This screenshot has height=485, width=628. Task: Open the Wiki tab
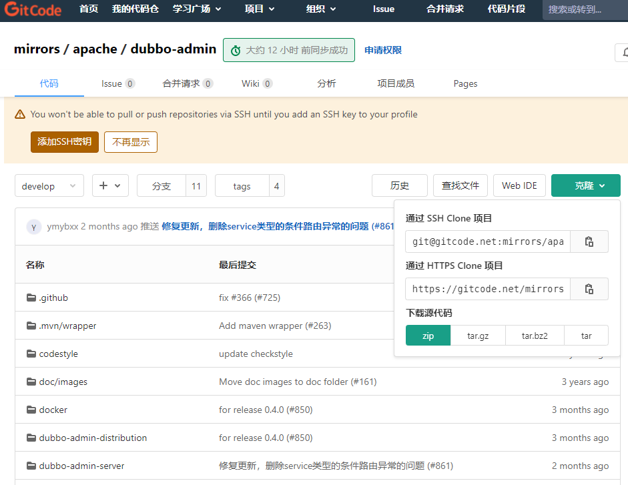coord(257,83)
